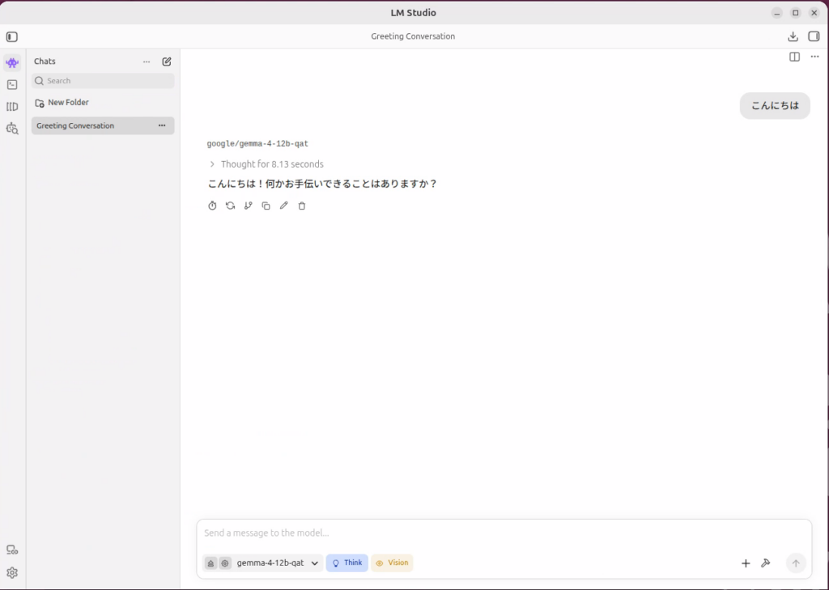Click the Greeting Conversation header title
Viewport: 829px width, 590px height.
413,36
